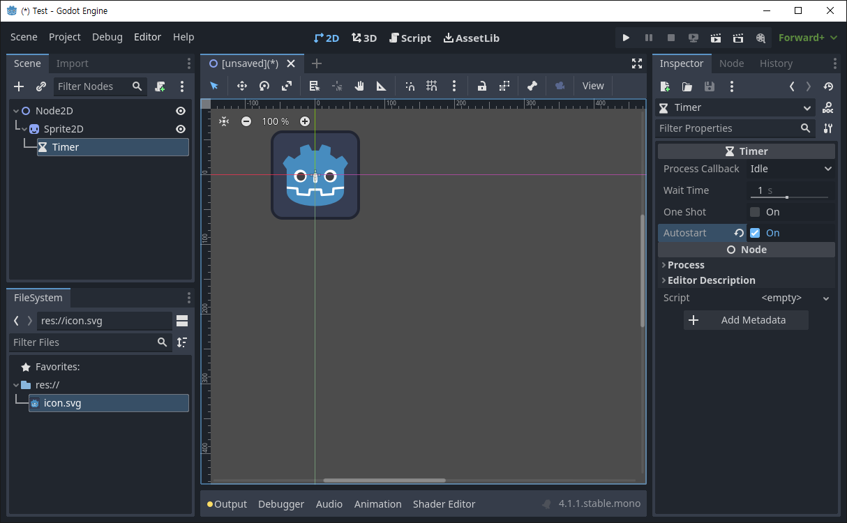Attach a script using the script icon
The width and height of the screenshot is (847, 523).
coord(160,86)
